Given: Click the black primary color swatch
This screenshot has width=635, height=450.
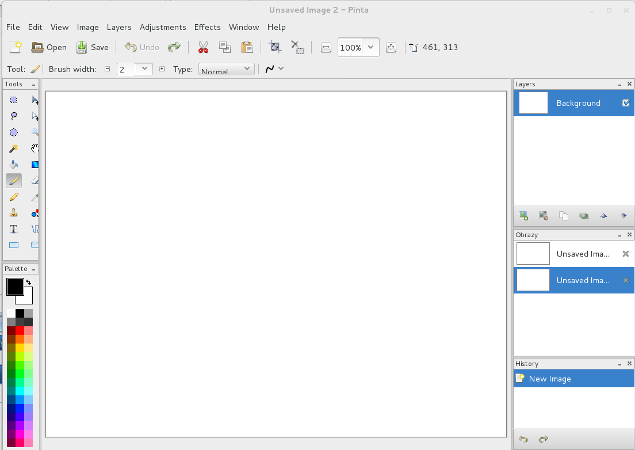Looking at the screenshot, I should tap(14, 286).
